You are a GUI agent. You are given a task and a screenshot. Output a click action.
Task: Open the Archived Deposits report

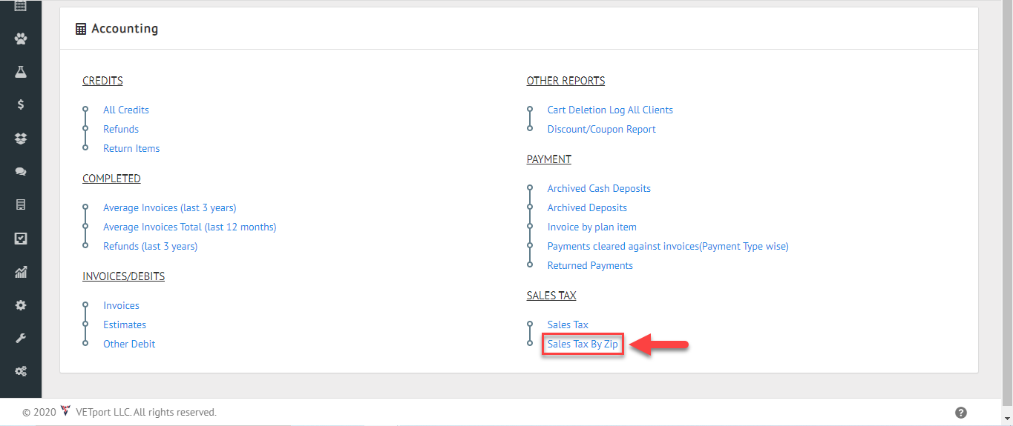[587, 207]
